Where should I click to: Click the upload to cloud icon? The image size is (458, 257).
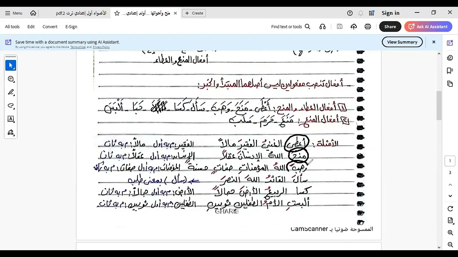pos(354,27)
